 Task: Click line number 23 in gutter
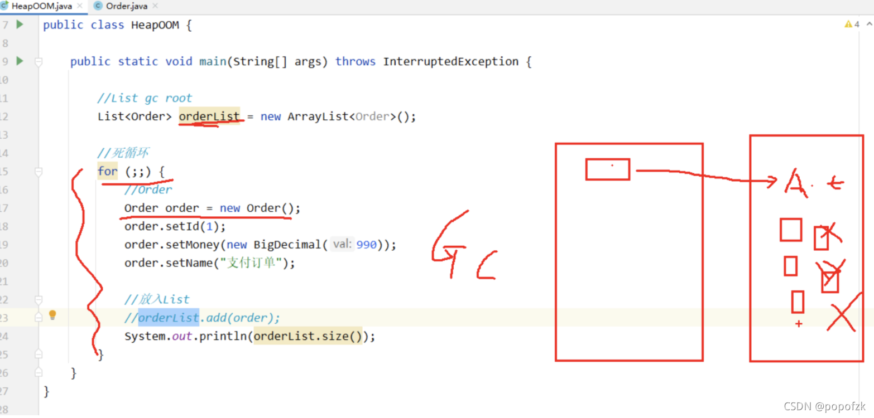coord(4,318)
